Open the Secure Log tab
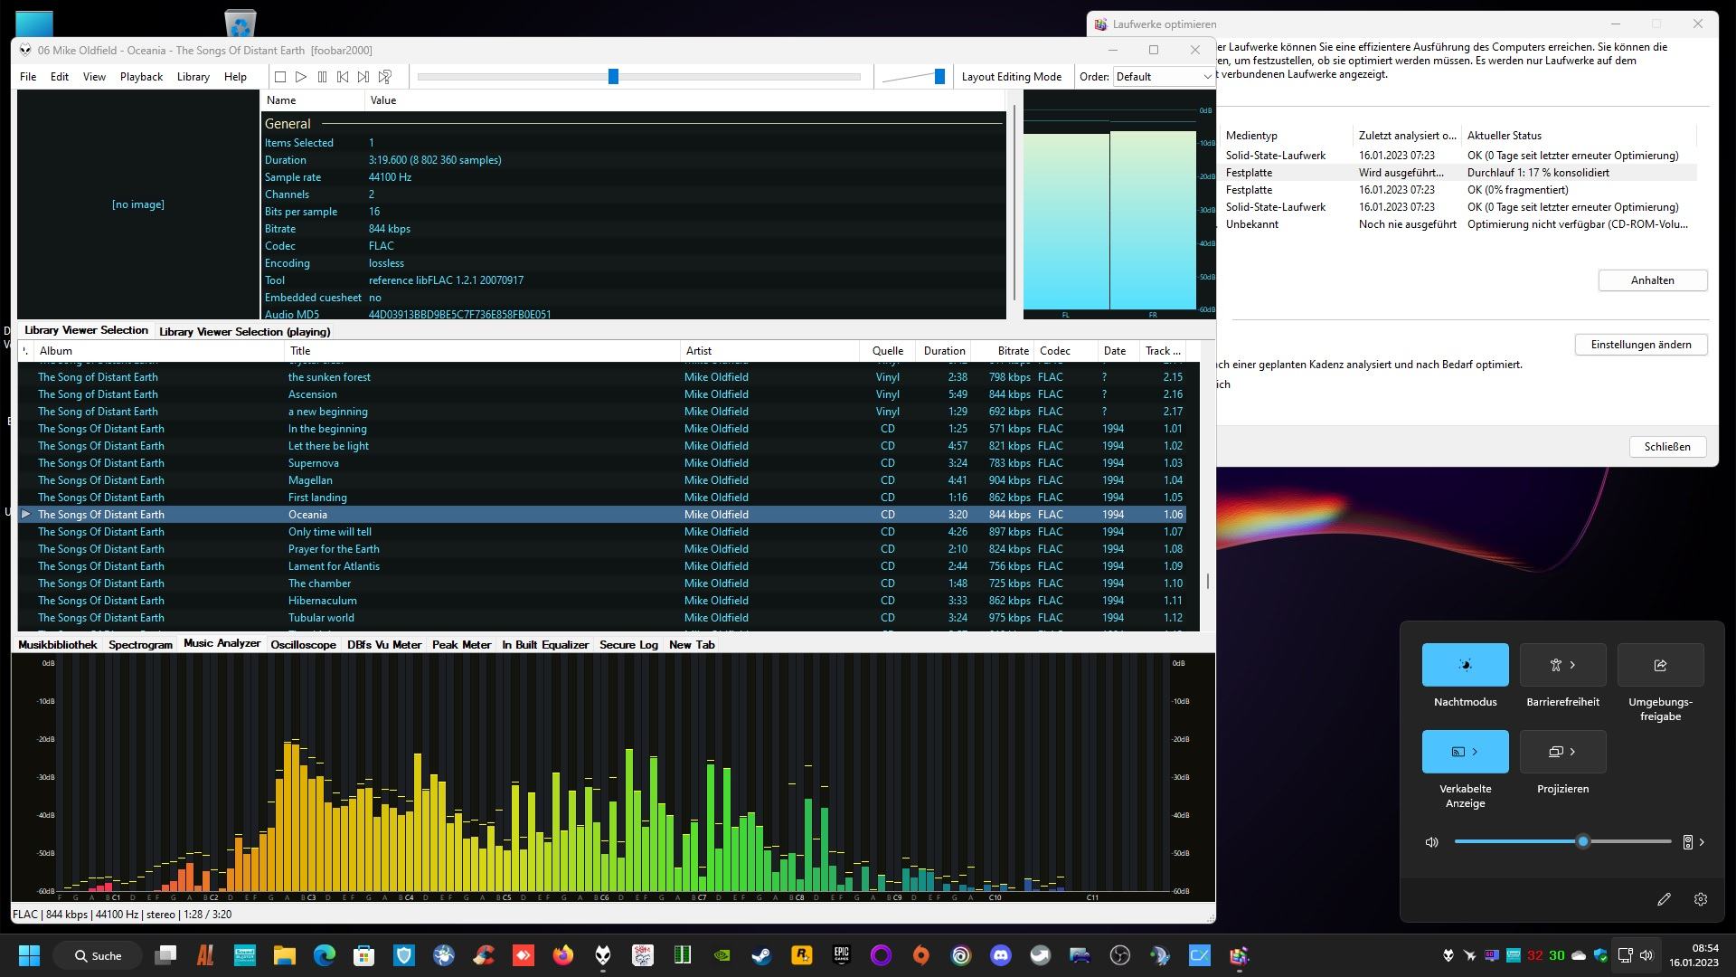 click(628, 645)
